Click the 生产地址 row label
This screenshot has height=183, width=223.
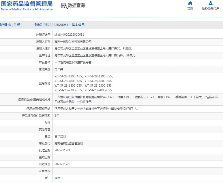[x=44, y=56]
